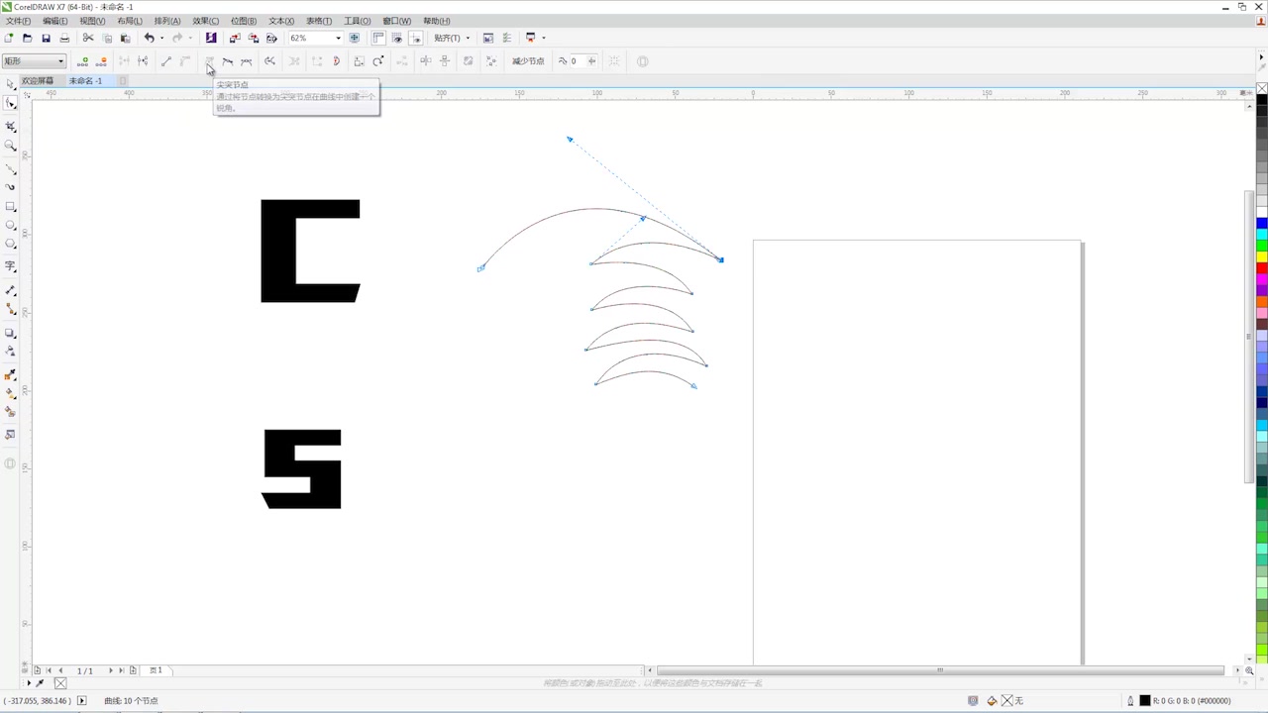Convert to cusp node button
The height and width of the screenshot is (713, 1268).
[209, 61]
